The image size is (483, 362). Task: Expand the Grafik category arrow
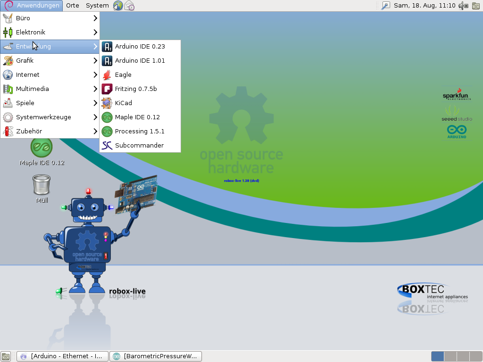coord(95,61)
